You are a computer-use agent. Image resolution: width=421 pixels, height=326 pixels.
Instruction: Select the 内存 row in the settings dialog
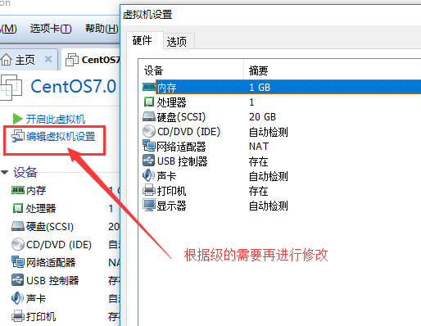(281, 87)
